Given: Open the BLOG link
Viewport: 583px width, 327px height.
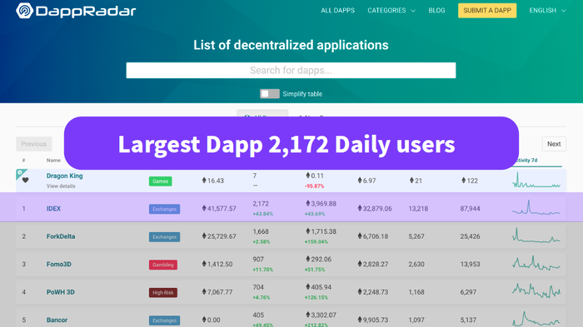Looking at the screenshot, I should [436, 11].
